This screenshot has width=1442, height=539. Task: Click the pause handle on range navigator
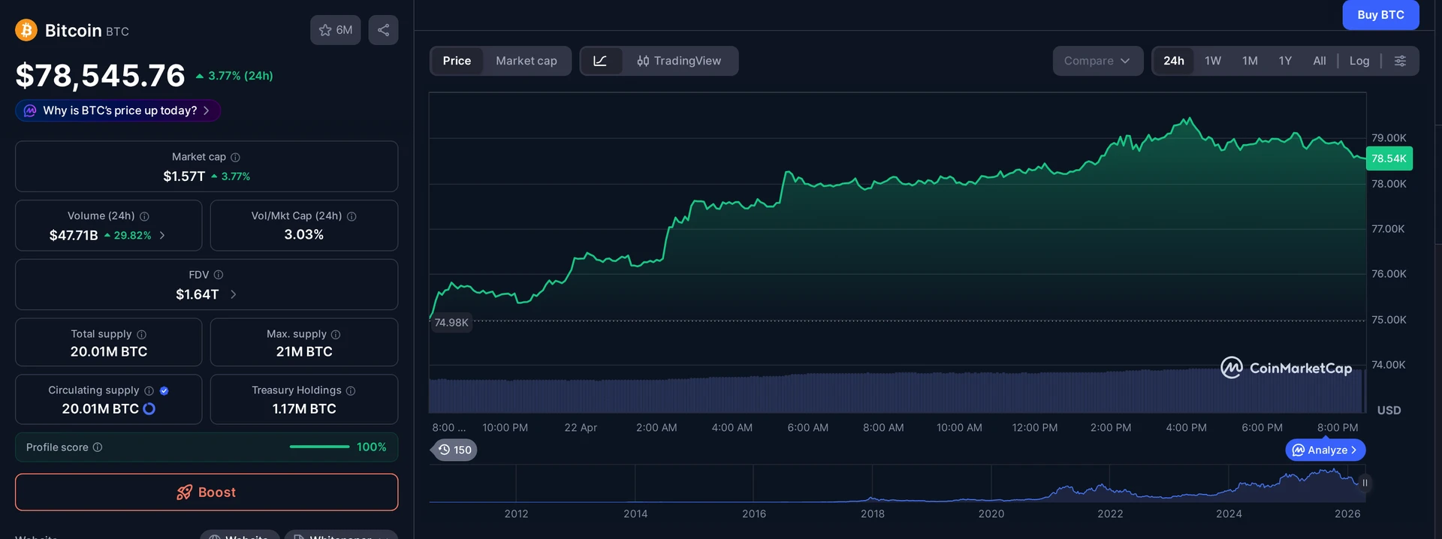click(x=1365, y=483)
